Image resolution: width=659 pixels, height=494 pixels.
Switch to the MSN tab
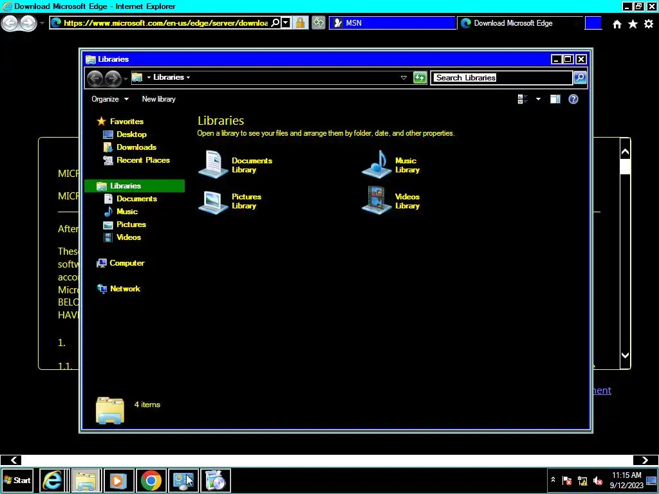point(392,23)
